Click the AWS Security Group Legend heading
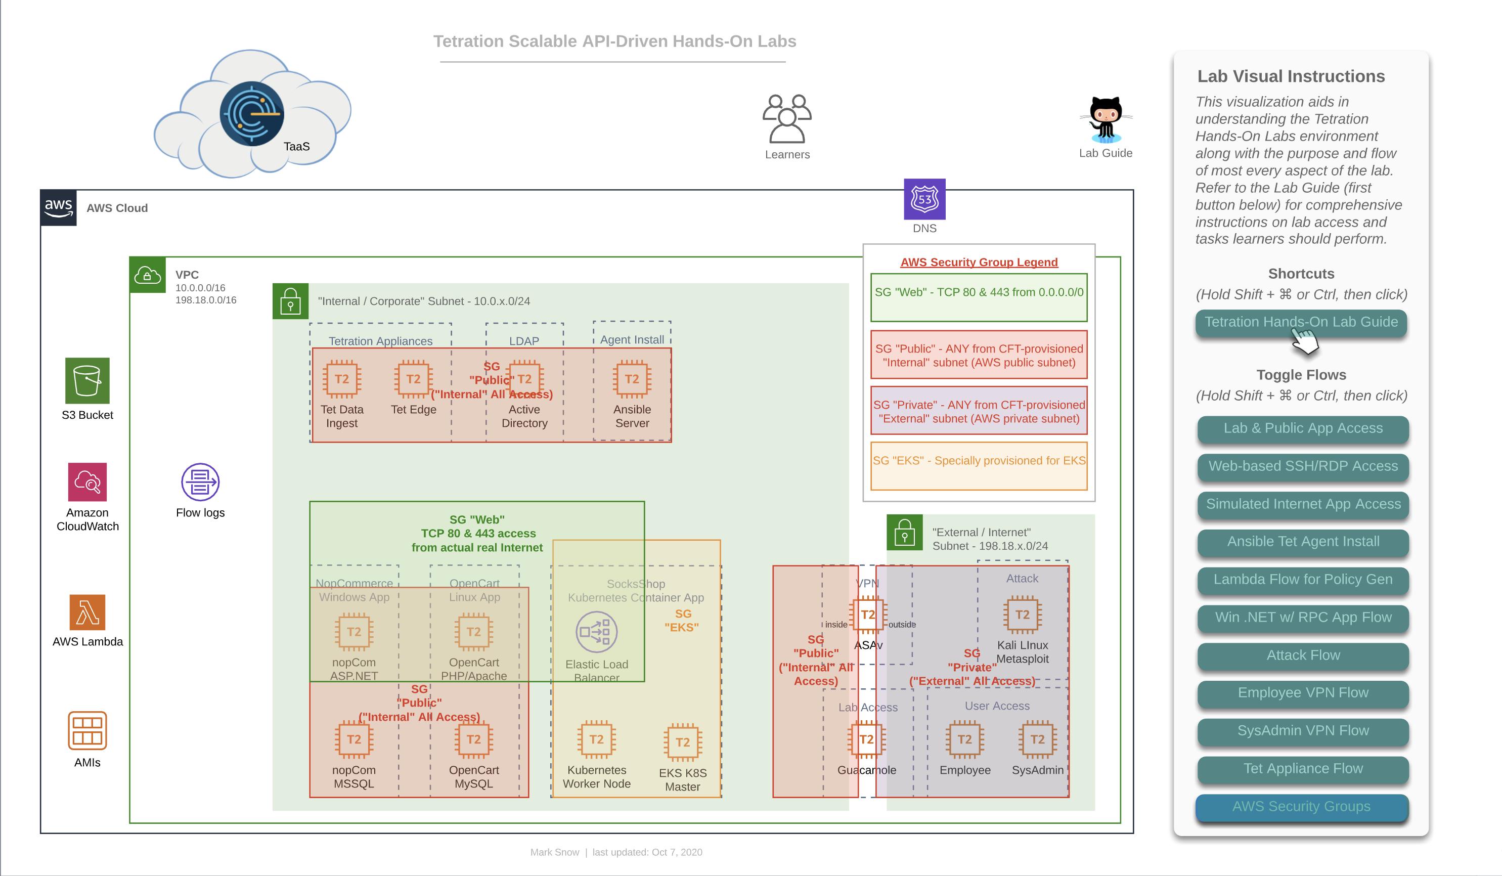 979,262
